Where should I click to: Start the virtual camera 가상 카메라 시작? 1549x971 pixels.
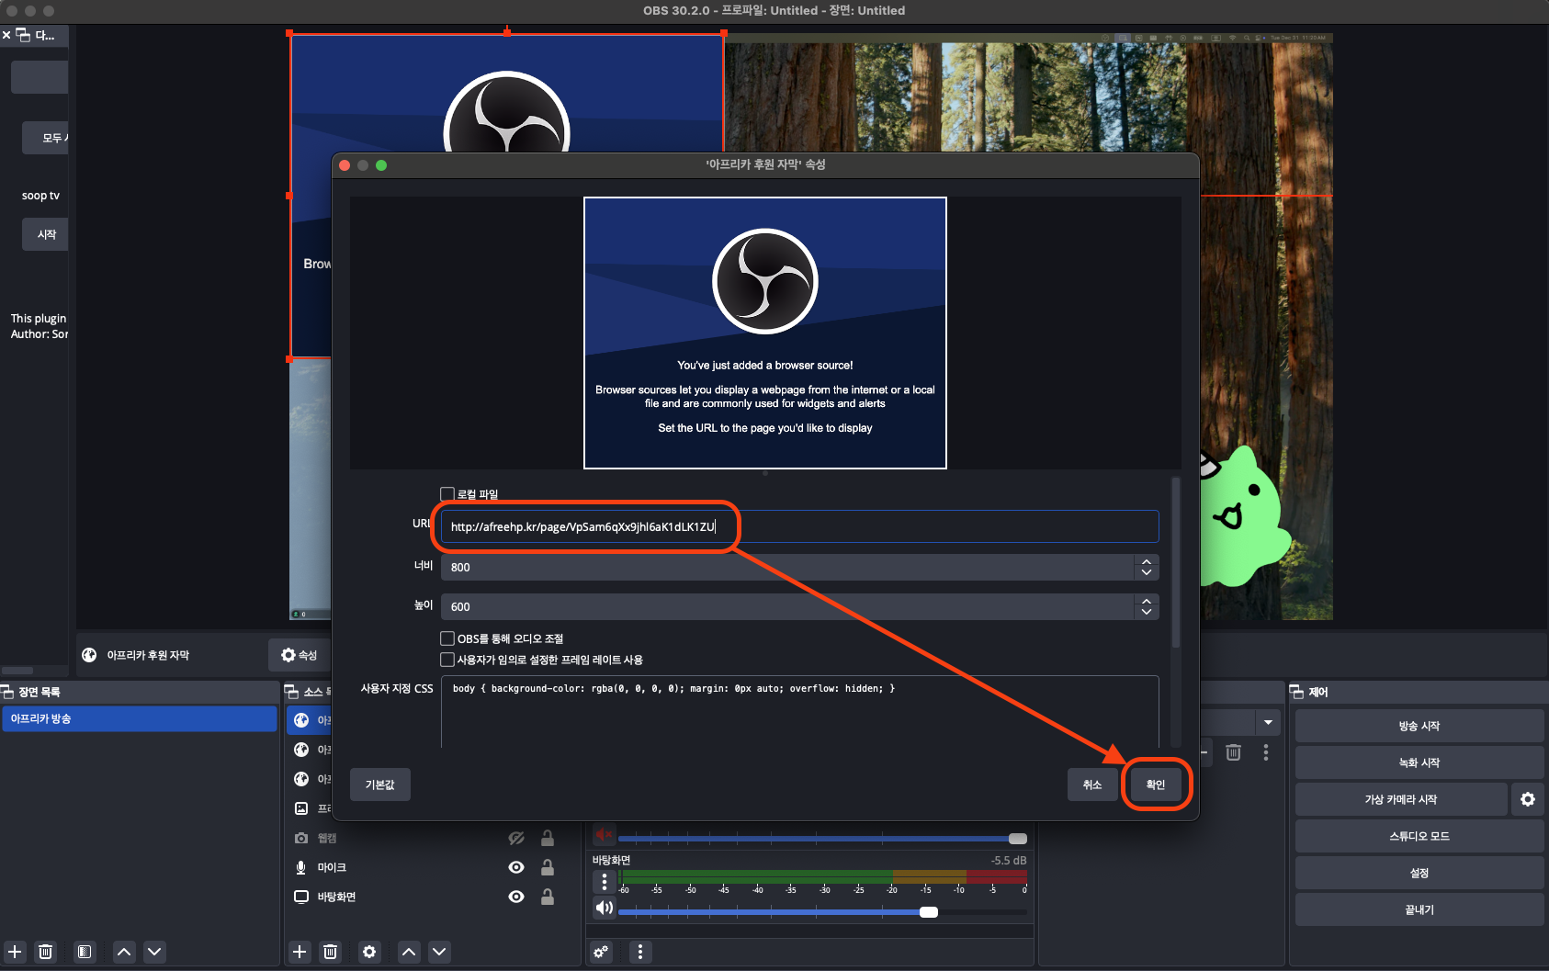coord(1401,799)
